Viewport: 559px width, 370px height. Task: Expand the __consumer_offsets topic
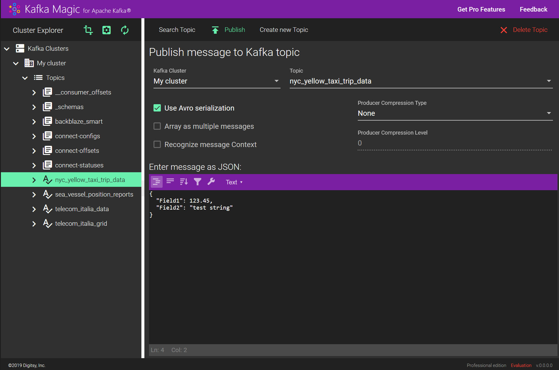[x=34, y=92]
